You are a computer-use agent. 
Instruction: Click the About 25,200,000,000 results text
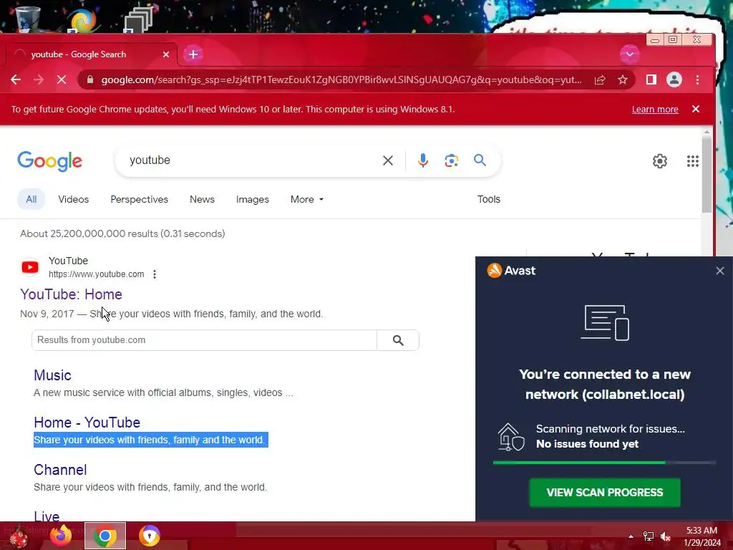(122, 234)
